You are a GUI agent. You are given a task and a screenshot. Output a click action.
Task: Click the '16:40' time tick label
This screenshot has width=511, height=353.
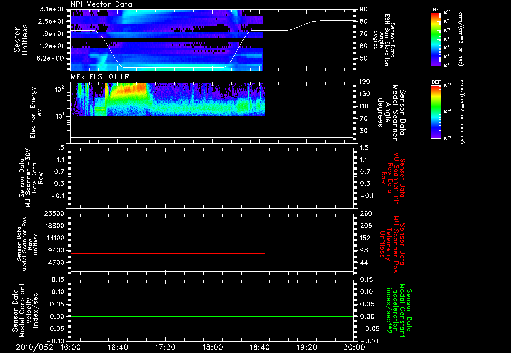(x=118, y=347)
